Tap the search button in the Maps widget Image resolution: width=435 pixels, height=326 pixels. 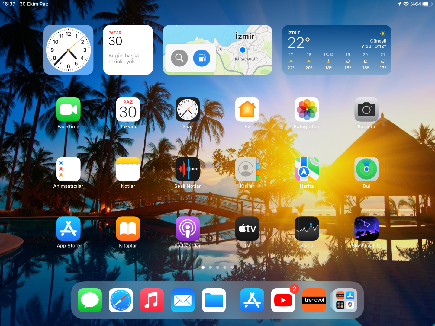point(179,58)
